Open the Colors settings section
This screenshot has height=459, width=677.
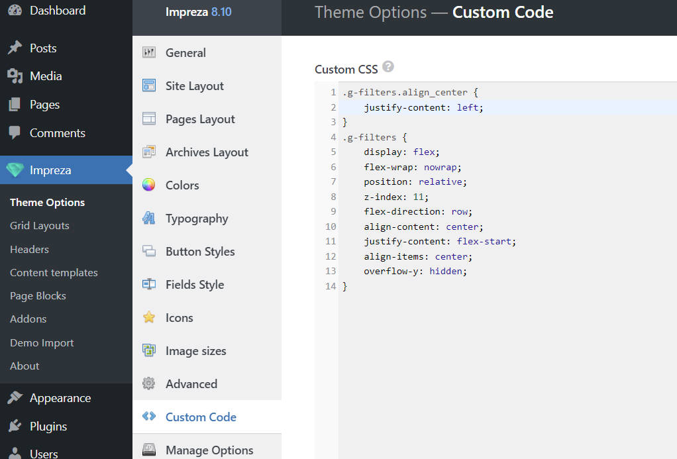(207, 185)
